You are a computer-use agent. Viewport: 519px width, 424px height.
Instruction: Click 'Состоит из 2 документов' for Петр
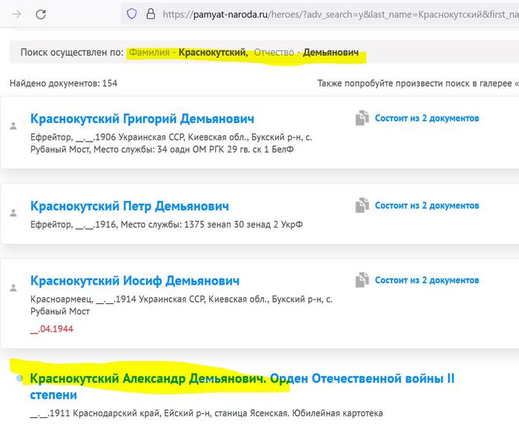pyautogui.click(x=426, y=205)
